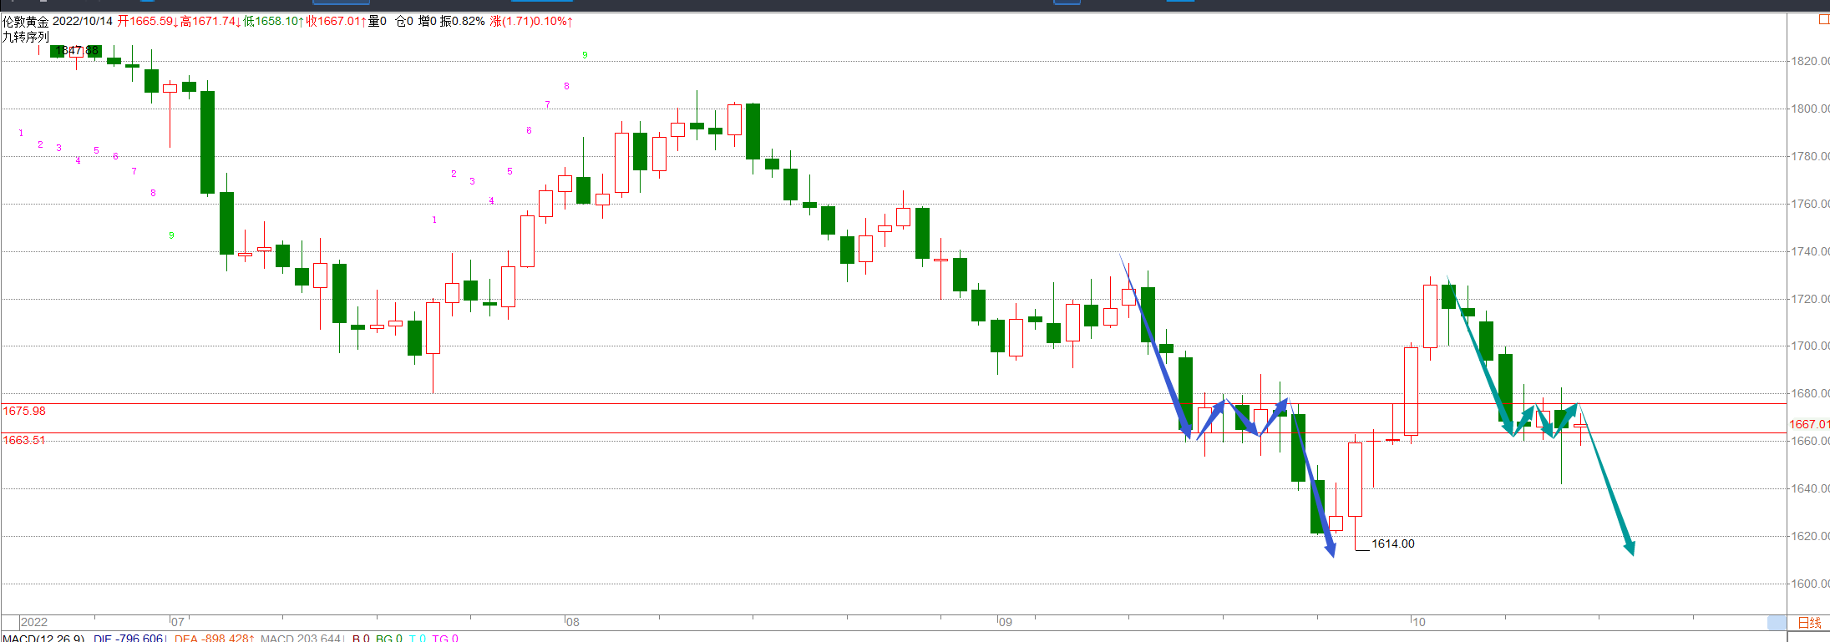Click the 07 month marker on time axis
The image size is (1830, 642).
coord(178,622)
